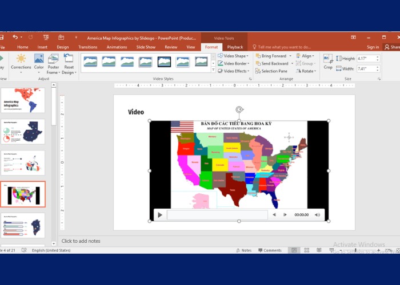Switch to the Slide Show tab
Screen dimensions: 400x285
146,47
